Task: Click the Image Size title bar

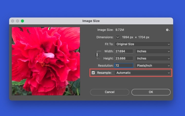Action: click(x=91, y=21)
